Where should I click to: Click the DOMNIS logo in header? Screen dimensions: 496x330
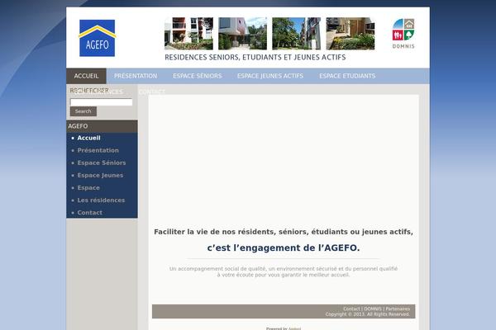[x=403, y=34]
